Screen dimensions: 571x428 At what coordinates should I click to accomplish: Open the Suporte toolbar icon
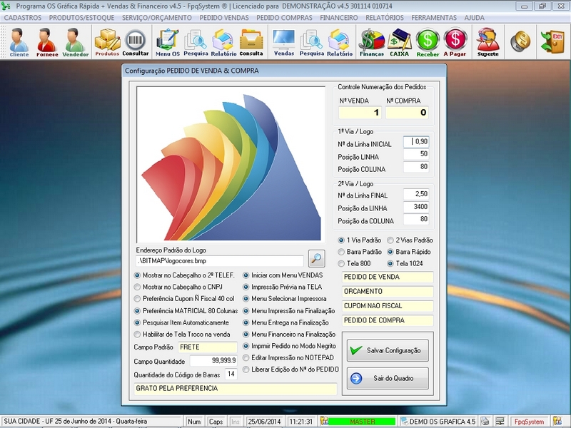488,41
